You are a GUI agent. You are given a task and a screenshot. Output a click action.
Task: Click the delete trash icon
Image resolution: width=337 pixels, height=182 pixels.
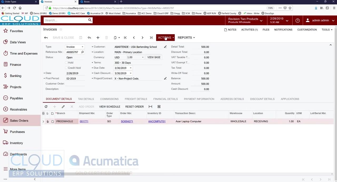[106, 38]
